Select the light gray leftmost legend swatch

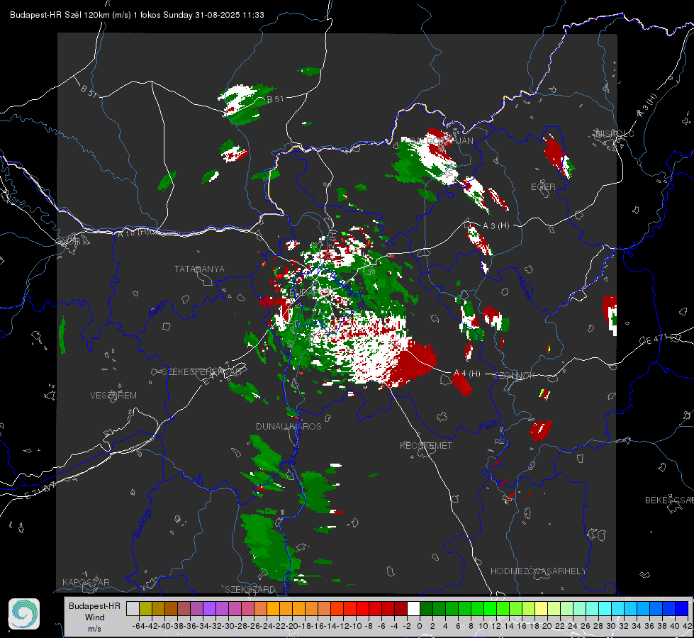coord(133,608)
